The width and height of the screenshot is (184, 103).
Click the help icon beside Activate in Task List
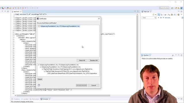click(182, 18)
